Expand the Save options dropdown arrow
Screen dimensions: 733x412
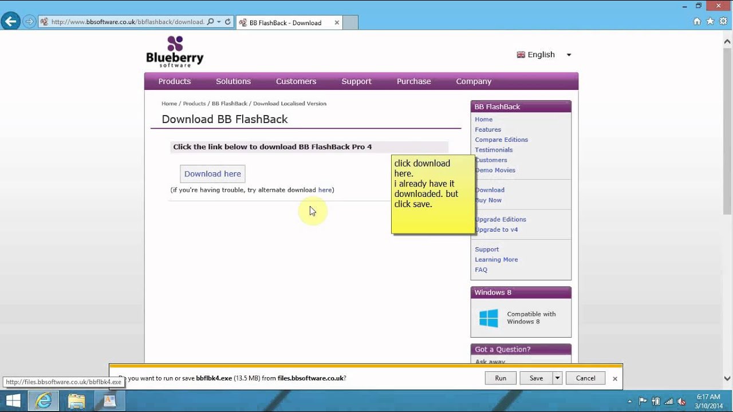[557, 378]
